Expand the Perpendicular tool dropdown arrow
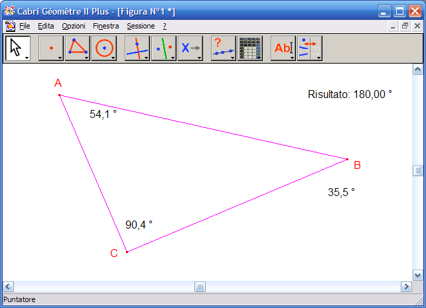426x308 pixels. pos(146,58)
